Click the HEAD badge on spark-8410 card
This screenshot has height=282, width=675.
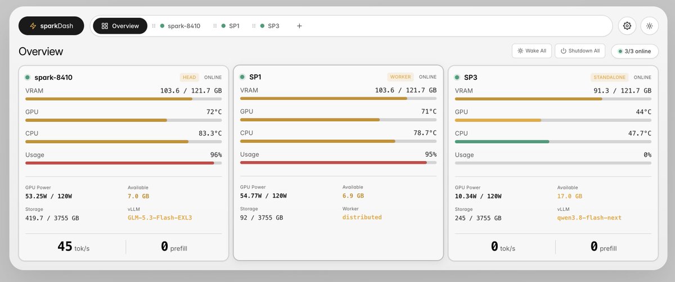190,78
